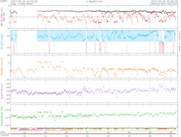Screen dimensions: 181x137
Task: Click the 18 hour marker on the time axis
Action: (x=66, y=132)
